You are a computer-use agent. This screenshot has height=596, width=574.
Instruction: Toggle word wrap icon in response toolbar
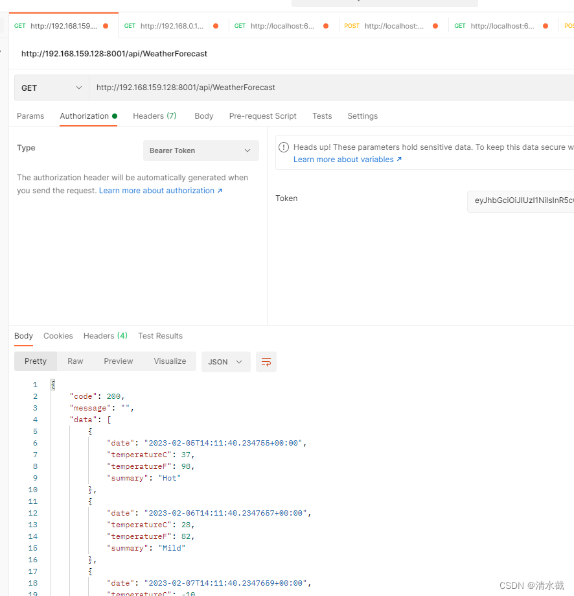click(266, 362)
